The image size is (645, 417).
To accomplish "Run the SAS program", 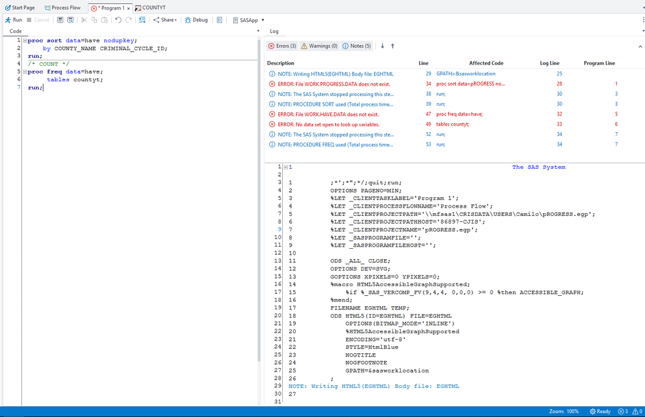I will 14,20.
